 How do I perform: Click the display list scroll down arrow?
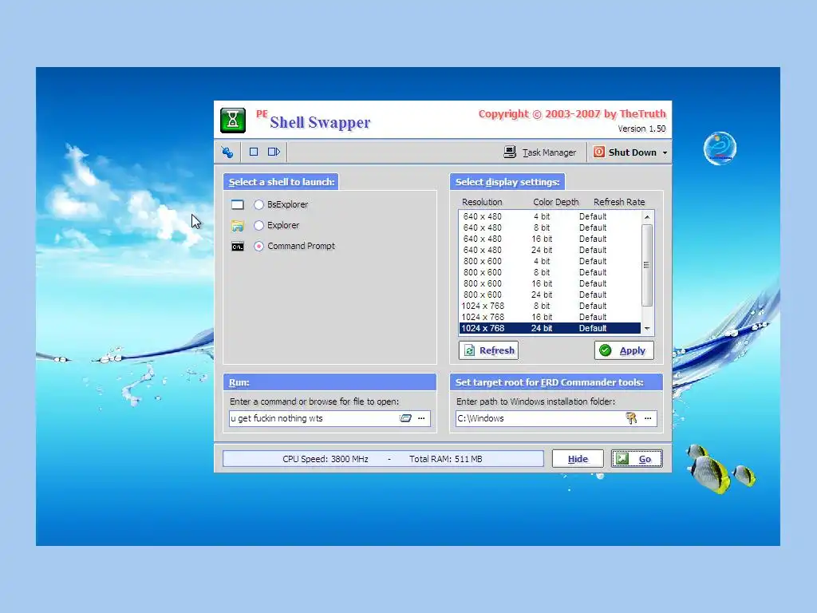[x=647, y=328]
